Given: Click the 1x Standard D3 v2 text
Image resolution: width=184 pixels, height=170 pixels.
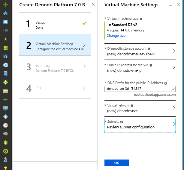Looking at the screenshot, I should 122,25.
